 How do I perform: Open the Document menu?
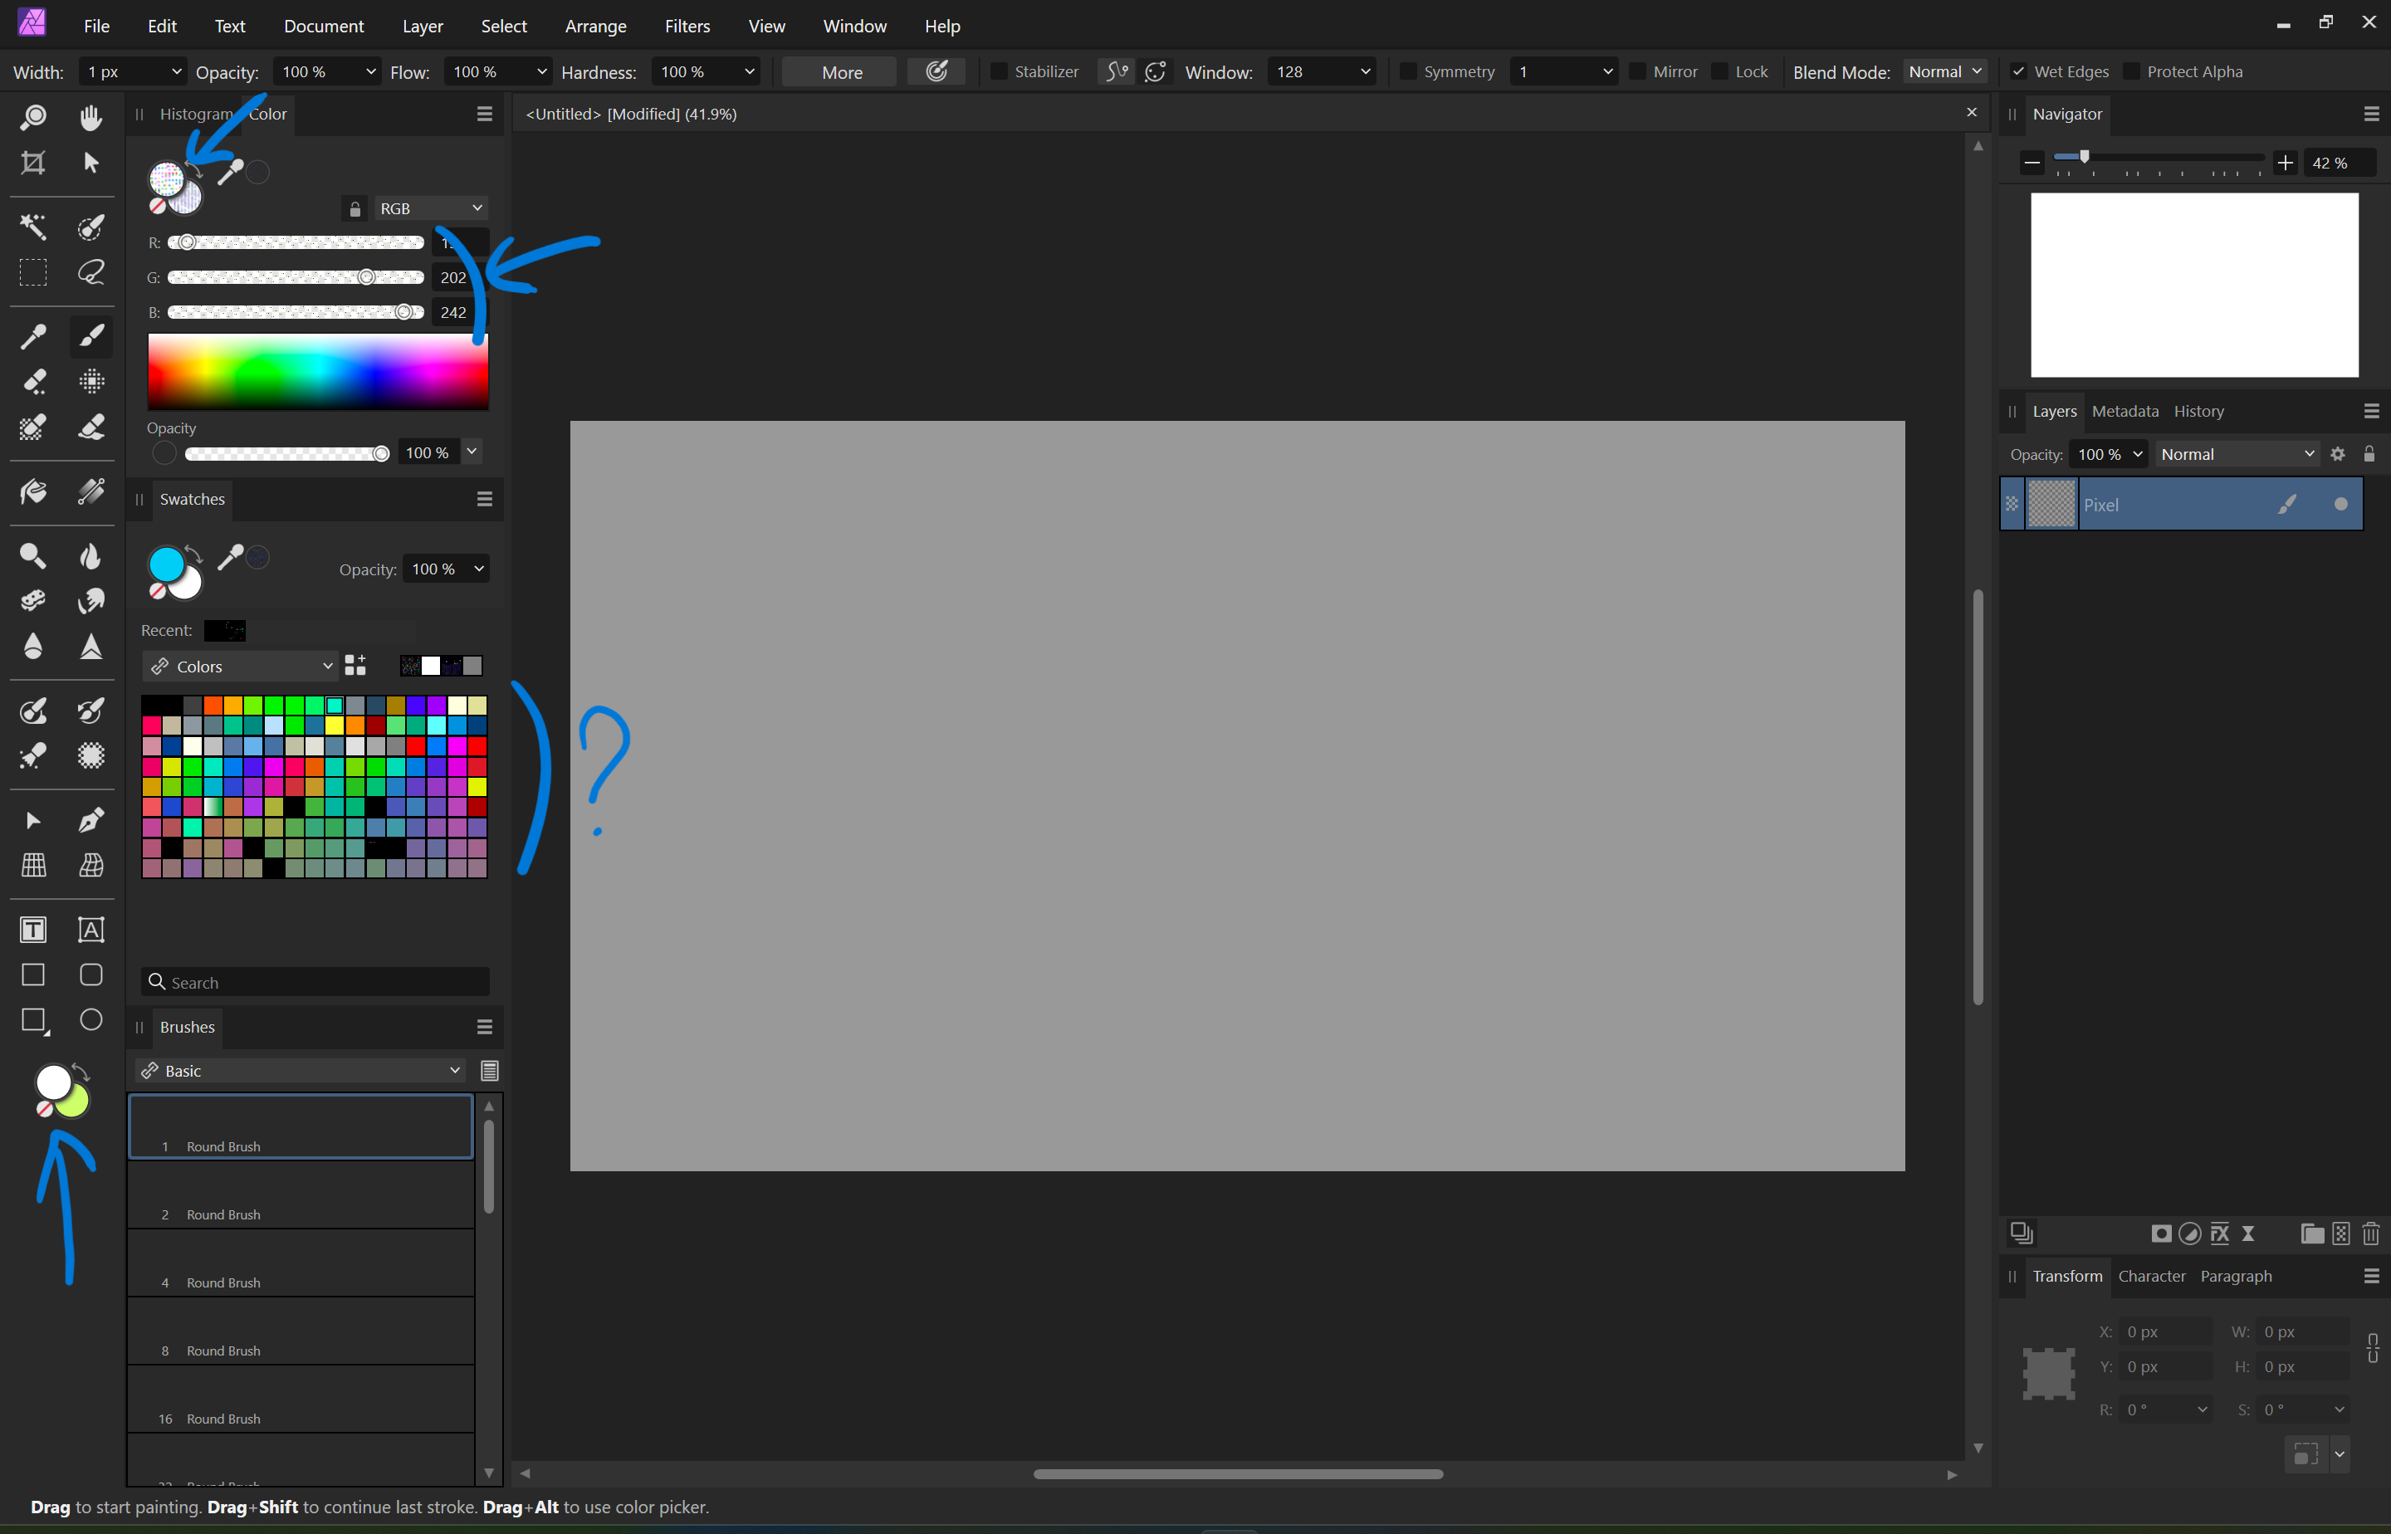(324, 26)
